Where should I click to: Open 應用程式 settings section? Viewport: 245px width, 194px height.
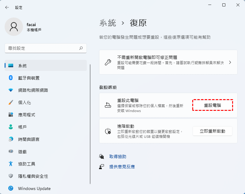[27, 115]
